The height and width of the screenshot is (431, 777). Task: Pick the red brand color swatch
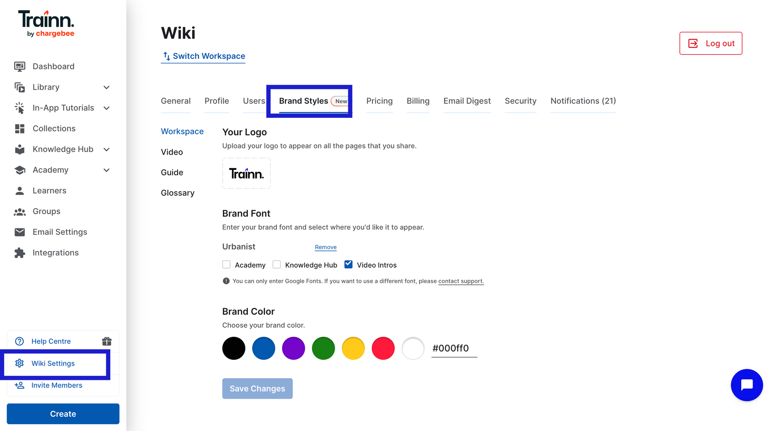(383, 348)
